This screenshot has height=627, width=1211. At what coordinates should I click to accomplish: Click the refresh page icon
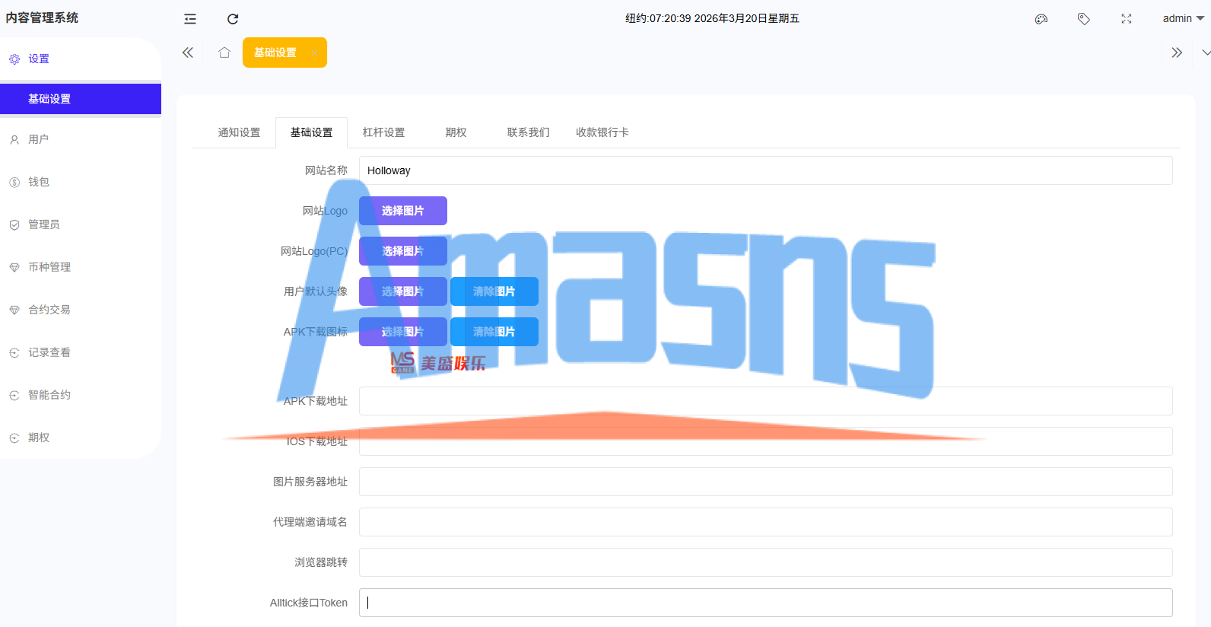233,19
